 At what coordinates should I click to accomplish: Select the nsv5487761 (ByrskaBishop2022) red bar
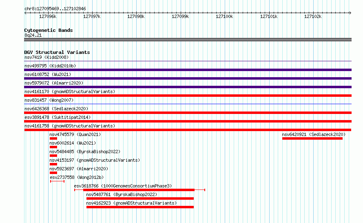point(140,198)
